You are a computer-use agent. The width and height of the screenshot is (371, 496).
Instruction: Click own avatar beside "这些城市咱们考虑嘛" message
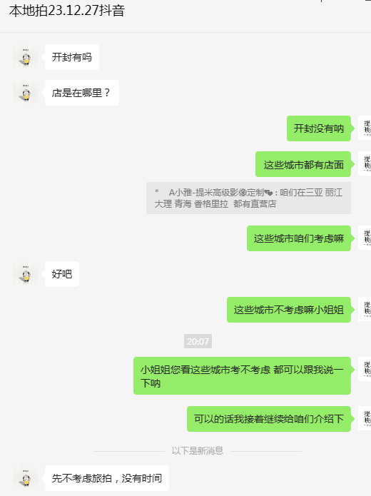tap(365, 238)
